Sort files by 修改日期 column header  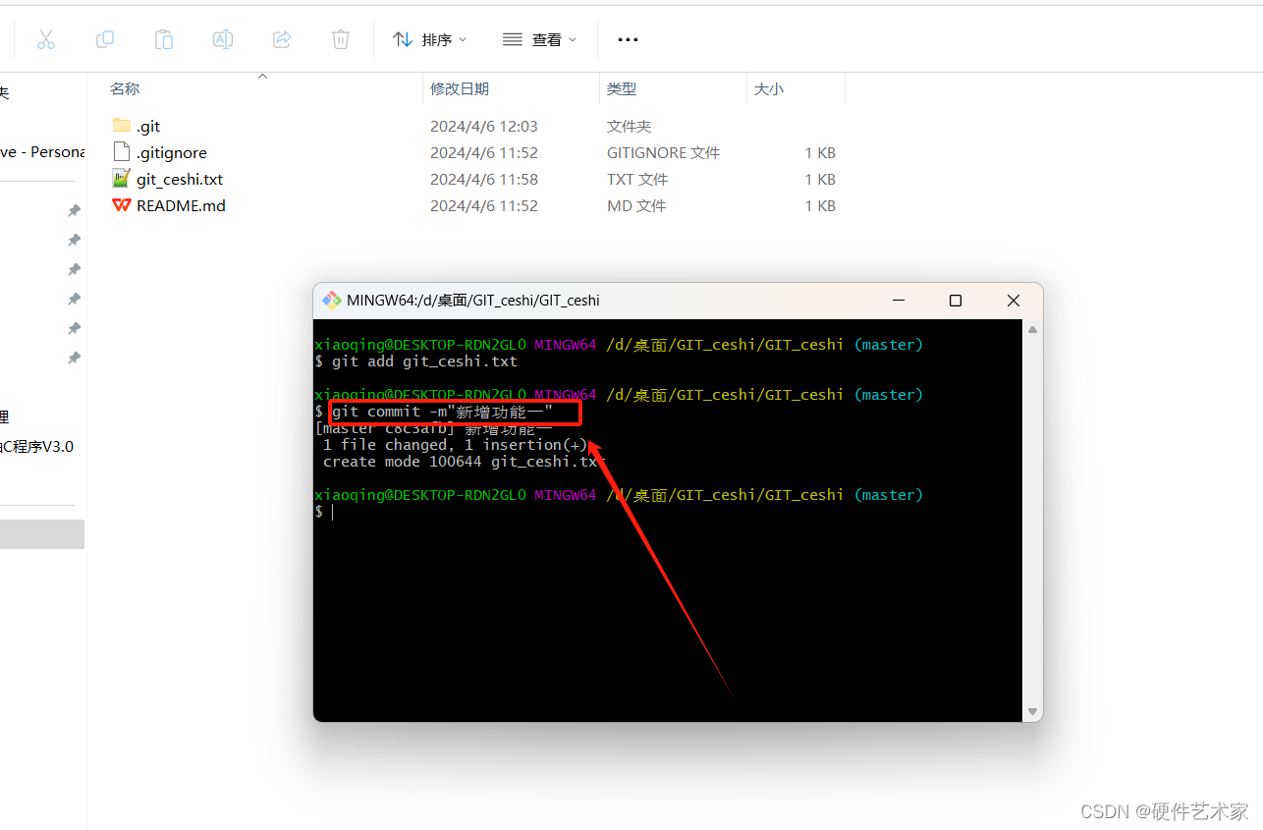(x=460, y=88)
